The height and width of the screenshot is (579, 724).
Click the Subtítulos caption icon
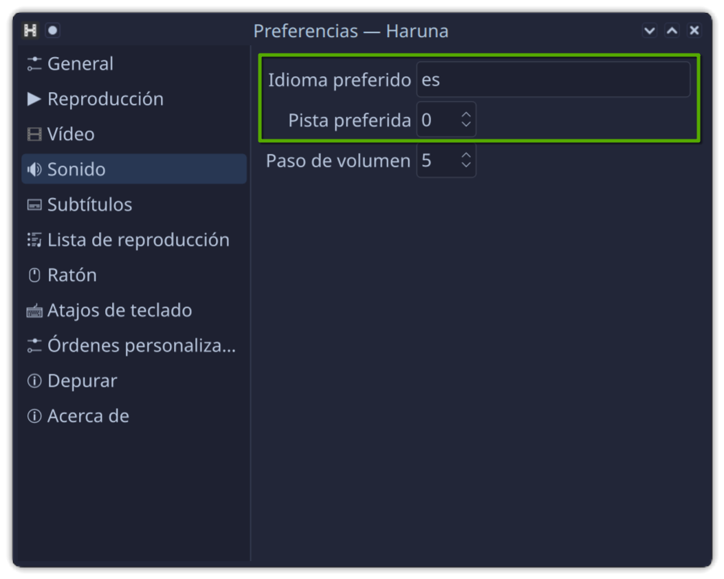point(34,205)
